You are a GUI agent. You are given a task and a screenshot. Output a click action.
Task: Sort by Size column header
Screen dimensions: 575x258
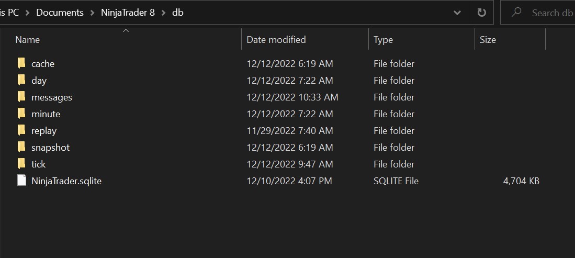click(488, 40)
